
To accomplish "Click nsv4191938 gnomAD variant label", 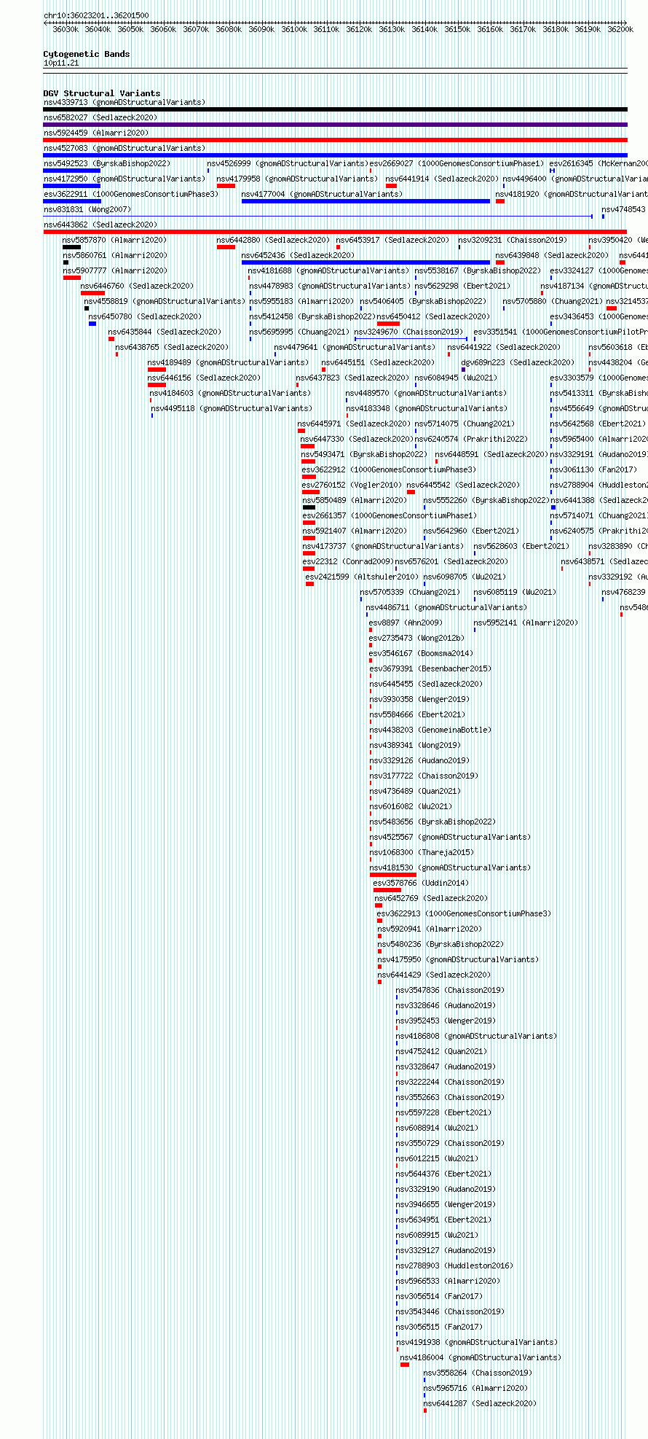I will tap(478, 1342).
